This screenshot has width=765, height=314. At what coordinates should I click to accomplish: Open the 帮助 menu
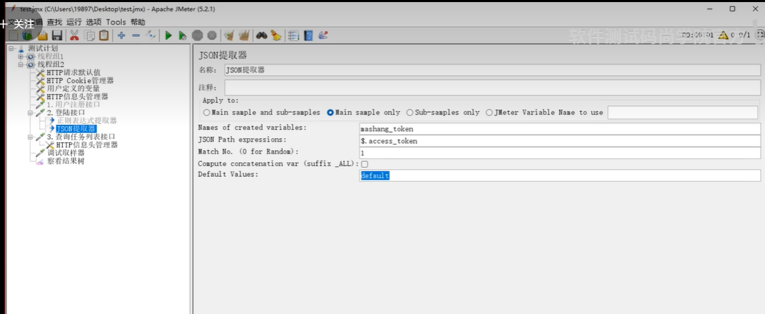tap(138, 22)
